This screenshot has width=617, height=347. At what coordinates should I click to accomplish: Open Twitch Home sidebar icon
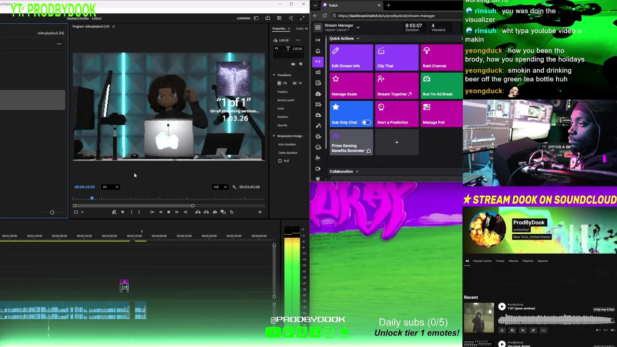pyautogui.click(x=318, y=51)
